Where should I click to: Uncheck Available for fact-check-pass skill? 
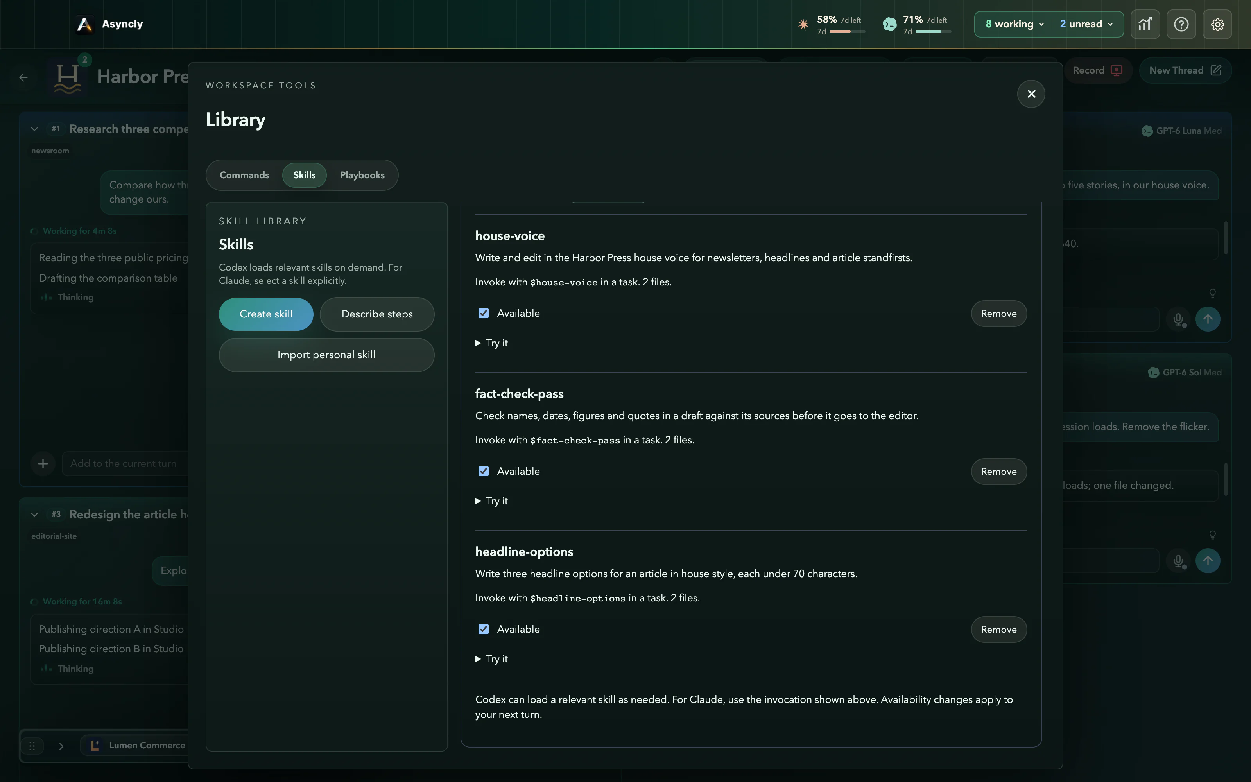483,471
